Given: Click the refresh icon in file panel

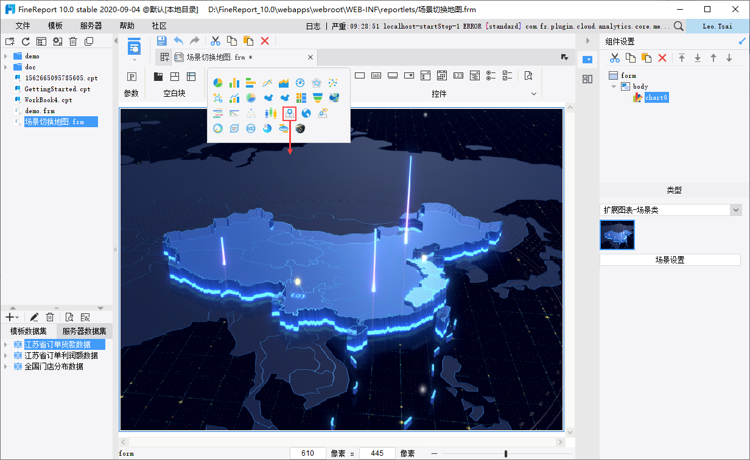Looking at the screenshot, I should [26, 41].
